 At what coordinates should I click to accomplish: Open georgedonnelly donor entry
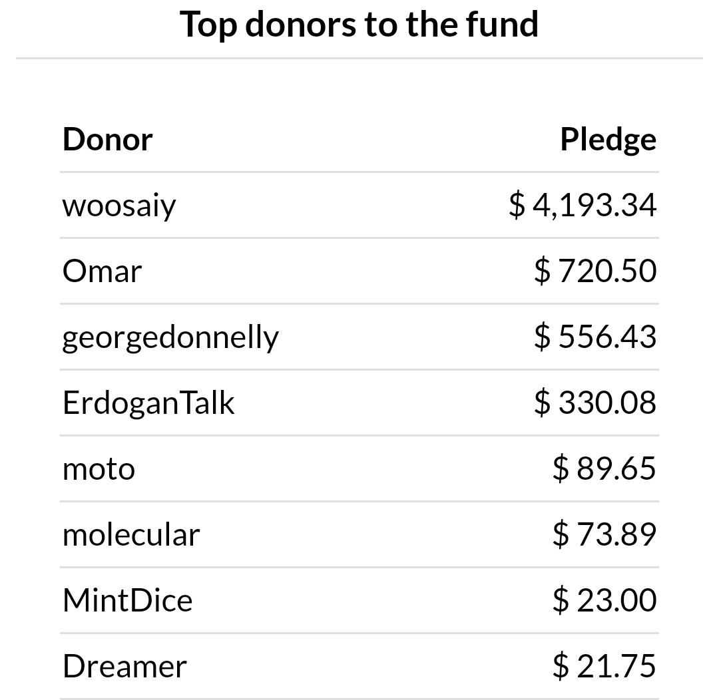pos(170,338)
